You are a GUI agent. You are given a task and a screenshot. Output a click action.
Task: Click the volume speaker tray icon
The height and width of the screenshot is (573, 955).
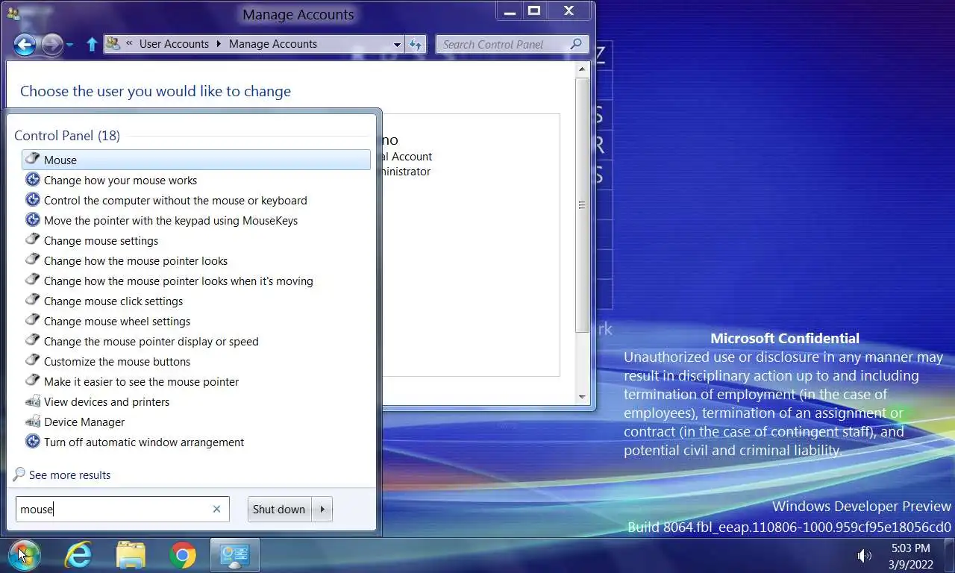click(x=864, y=555)
